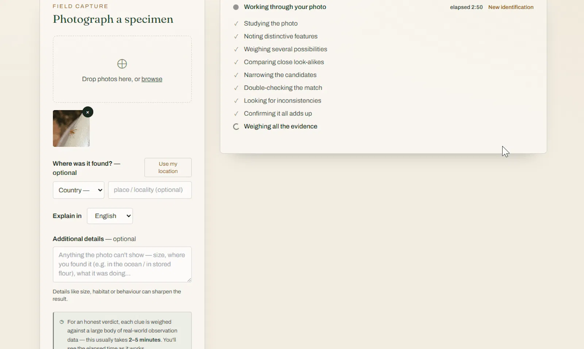
Task: Click checkmark next to Narrowing the candidates
Action: 236,75
